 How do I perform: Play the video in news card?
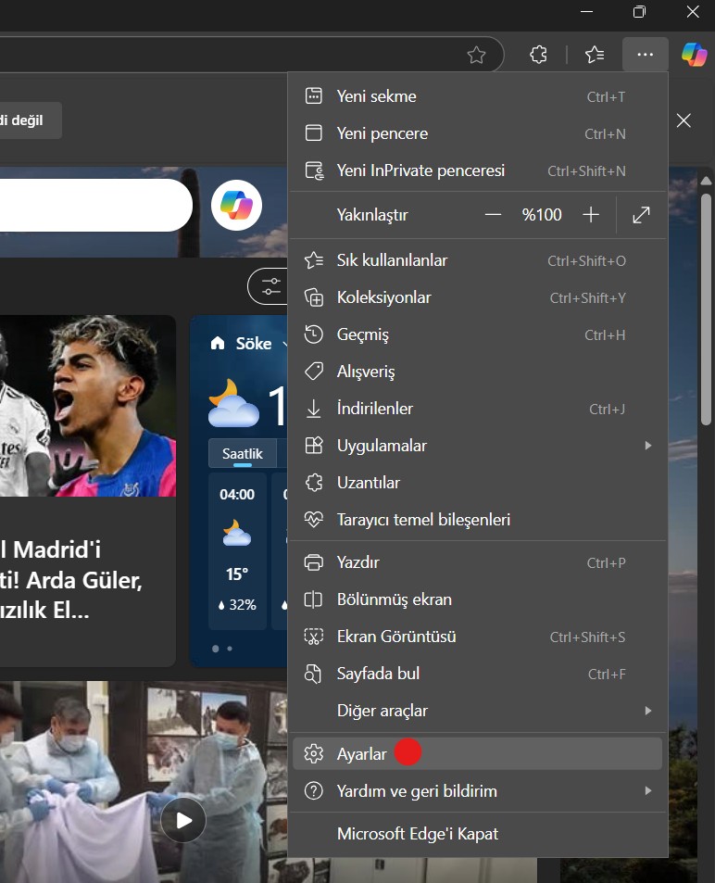(183, 820)
